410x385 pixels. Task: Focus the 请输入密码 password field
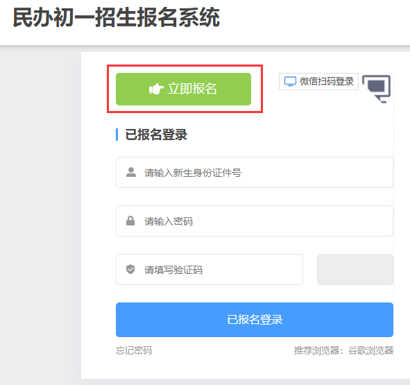point(255,221)
